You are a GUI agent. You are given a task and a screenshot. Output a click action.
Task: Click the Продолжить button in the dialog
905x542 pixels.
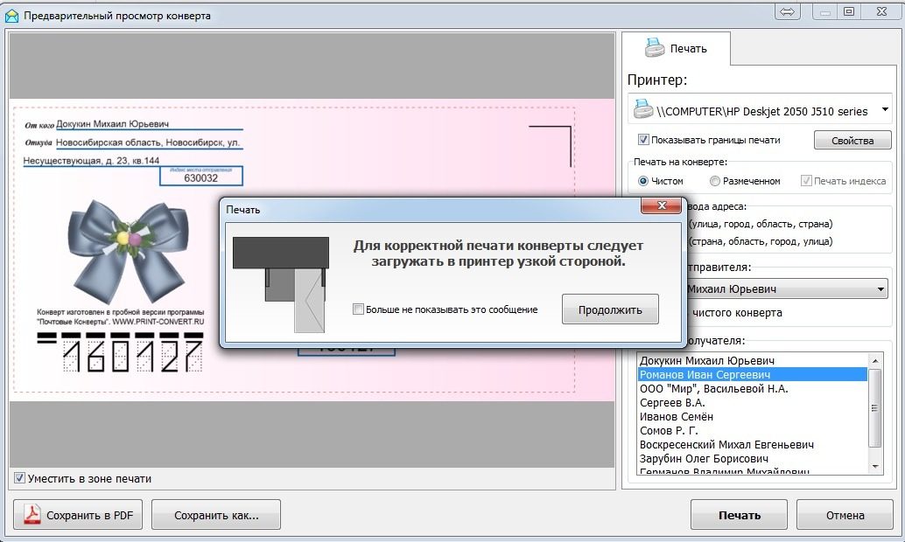[x=610, y=309]
